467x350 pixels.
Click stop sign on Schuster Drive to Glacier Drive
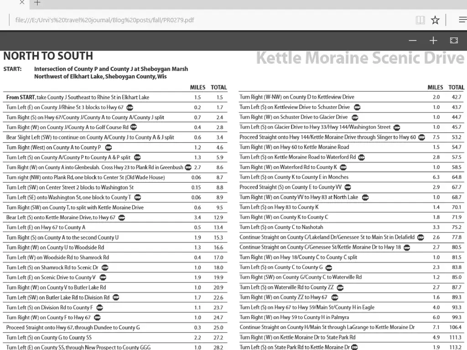[x=355, y=117]
